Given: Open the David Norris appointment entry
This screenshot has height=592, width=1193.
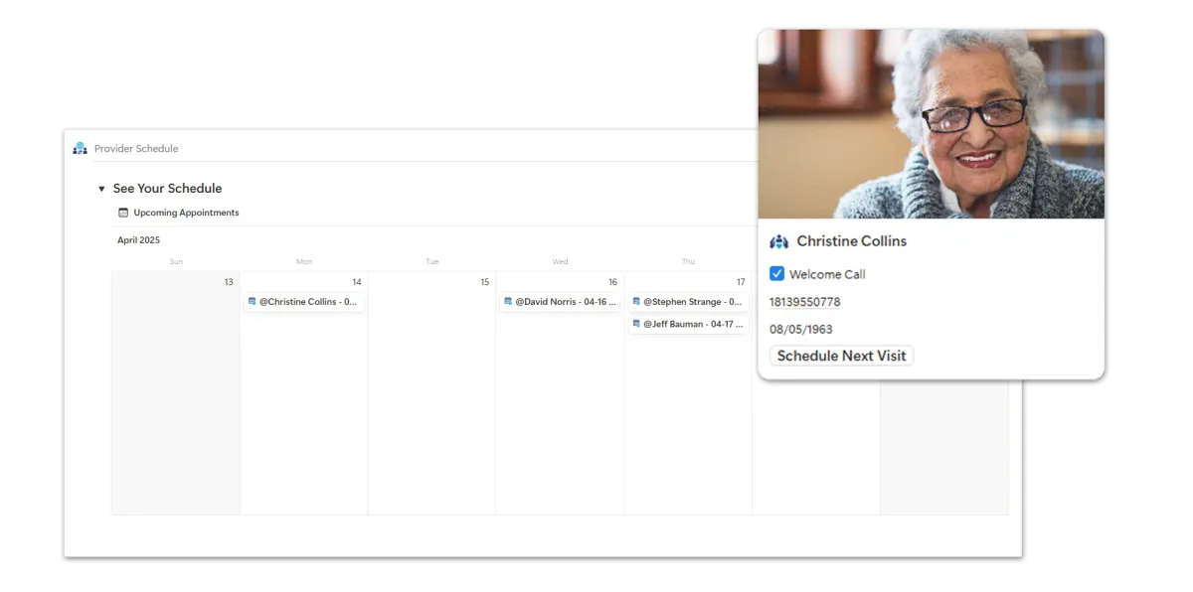Looking at the screenshot, I should [x=561, y=302].
